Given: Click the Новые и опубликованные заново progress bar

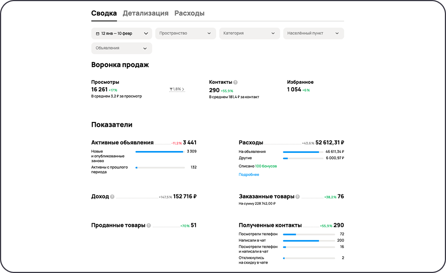Looking at the screenshot, I should 160,152.
